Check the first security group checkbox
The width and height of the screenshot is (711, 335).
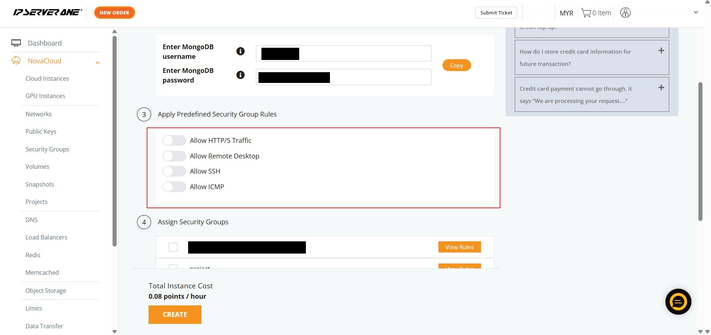click(173, 247)
